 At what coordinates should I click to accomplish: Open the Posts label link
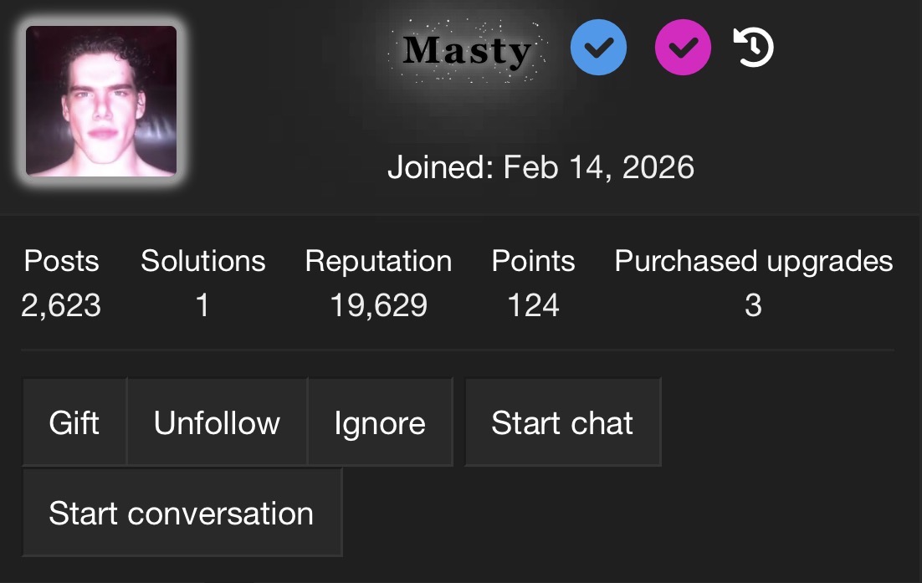[x=61, y=261]
